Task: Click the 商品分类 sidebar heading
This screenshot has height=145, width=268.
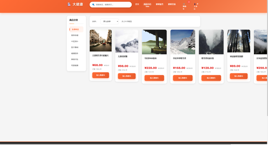Action: [74, 20]
